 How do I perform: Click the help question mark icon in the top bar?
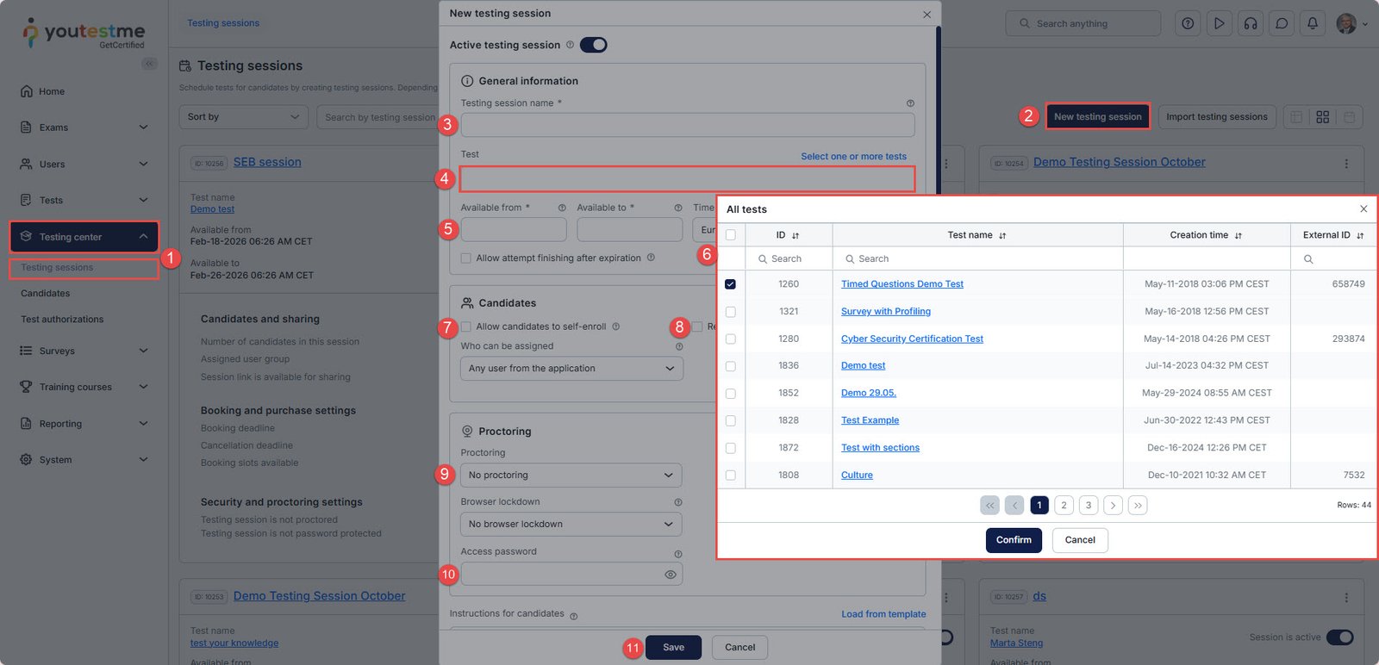point(1188,24)
